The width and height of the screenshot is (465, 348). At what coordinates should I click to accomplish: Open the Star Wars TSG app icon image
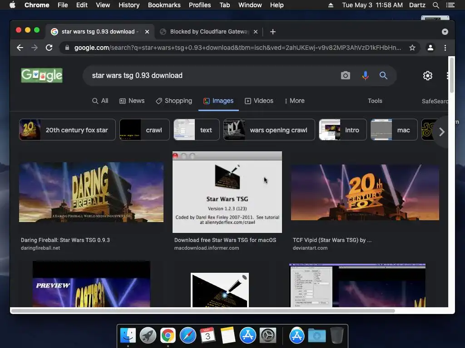[220, 290]
